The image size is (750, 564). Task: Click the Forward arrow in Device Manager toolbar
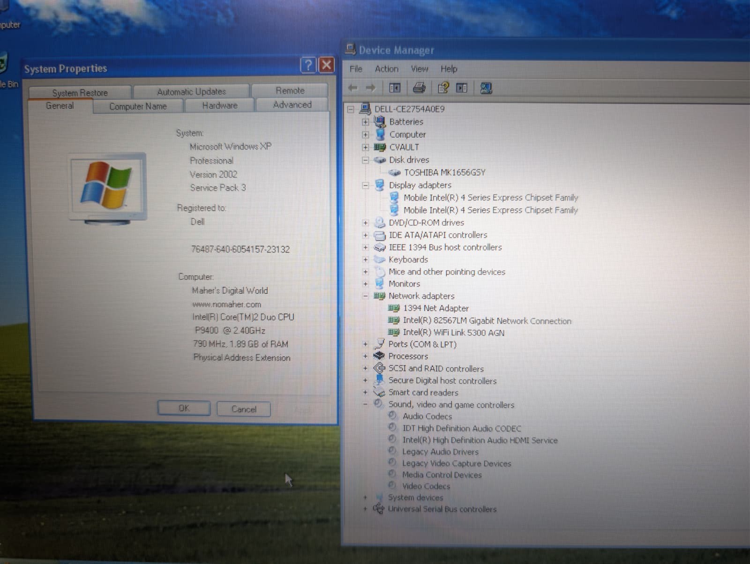pyautogui.click(x=371, y=88)
